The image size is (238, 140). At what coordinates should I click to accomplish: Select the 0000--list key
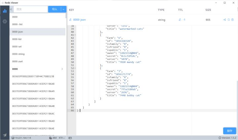37,24
